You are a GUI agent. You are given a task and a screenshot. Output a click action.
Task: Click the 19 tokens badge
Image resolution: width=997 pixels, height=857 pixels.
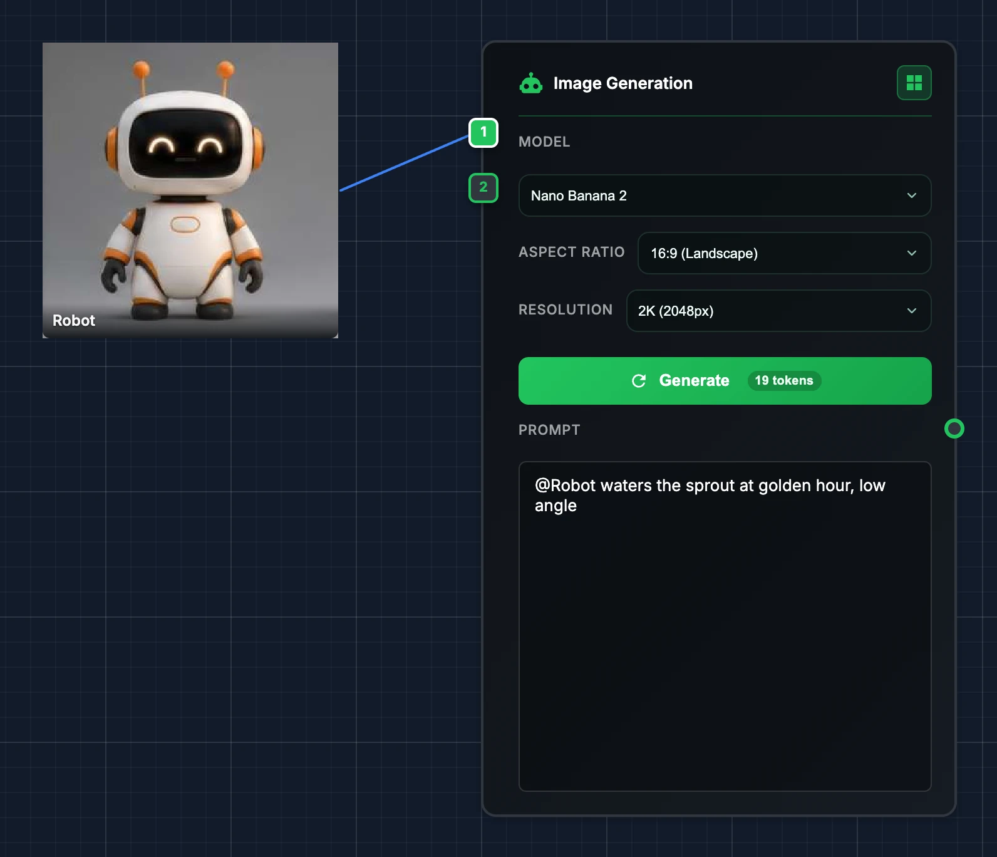784,381
